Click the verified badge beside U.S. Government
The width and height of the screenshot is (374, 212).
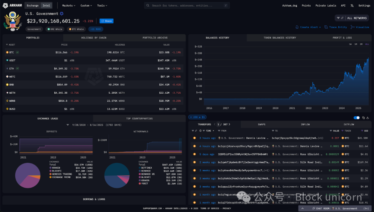click(x=62, y=14)
